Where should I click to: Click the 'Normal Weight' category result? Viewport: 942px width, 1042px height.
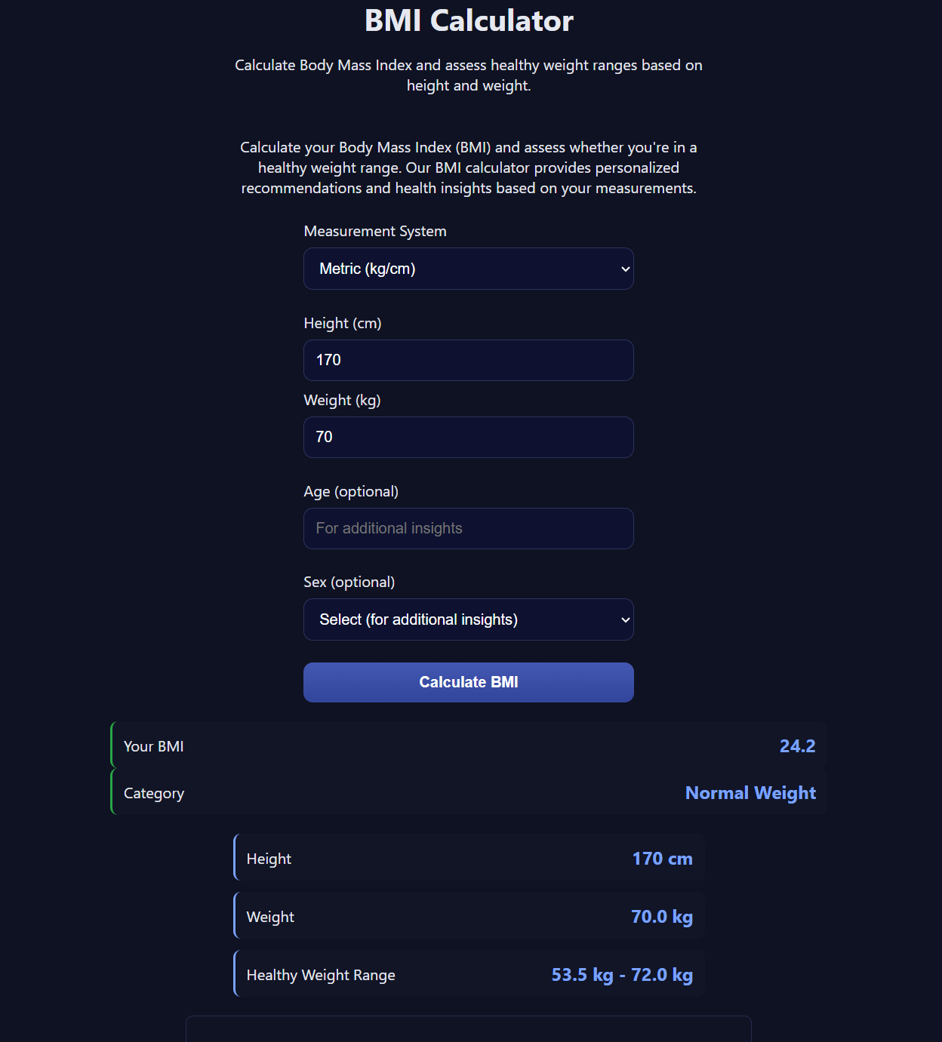750,793
